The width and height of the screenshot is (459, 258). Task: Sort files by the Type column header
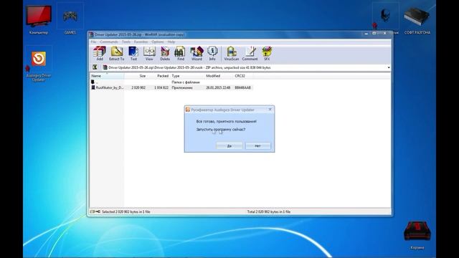coord(186,76)
